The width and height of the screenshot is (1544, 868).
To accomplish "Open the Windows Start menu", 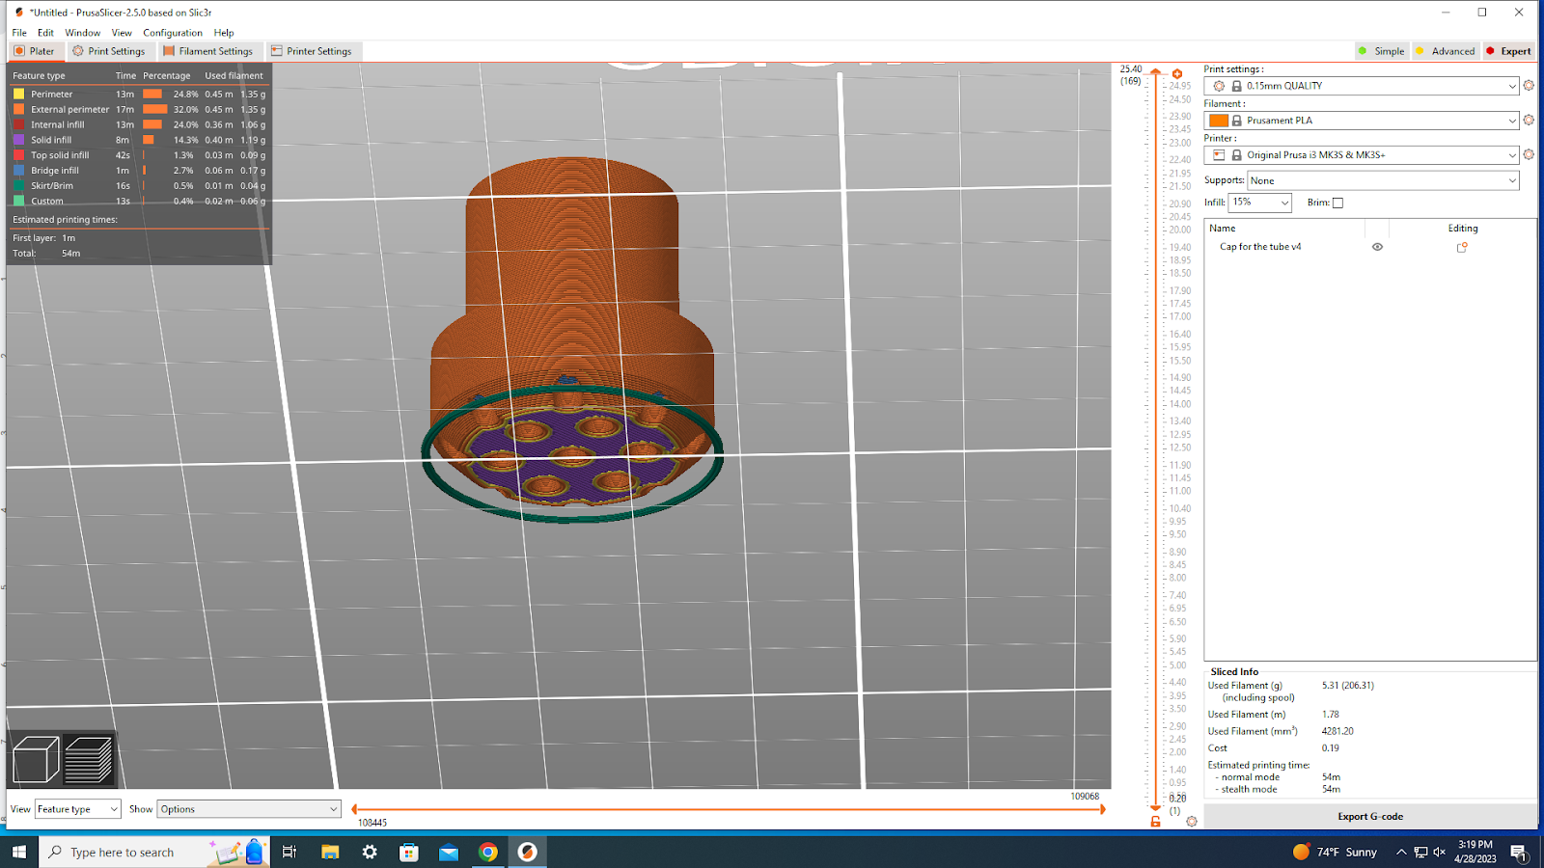I will click(x=19, y=852).
